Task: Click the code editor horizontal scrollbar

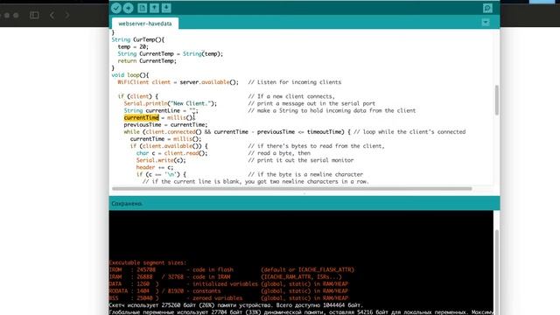Action: click(291, 189)
